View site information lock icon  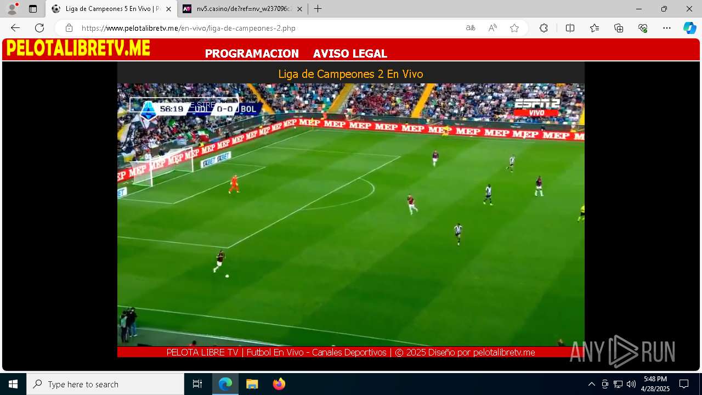tap(69, 28)
